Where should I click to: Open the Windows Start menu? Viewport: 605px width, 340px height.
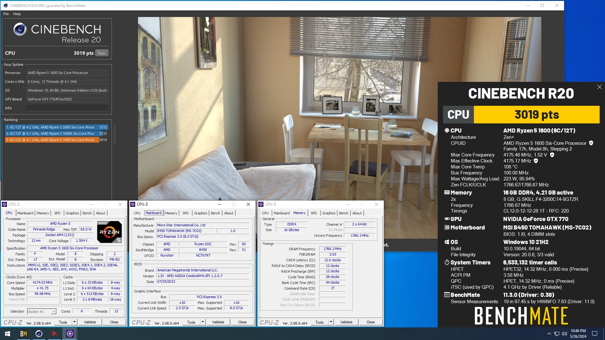8,334
